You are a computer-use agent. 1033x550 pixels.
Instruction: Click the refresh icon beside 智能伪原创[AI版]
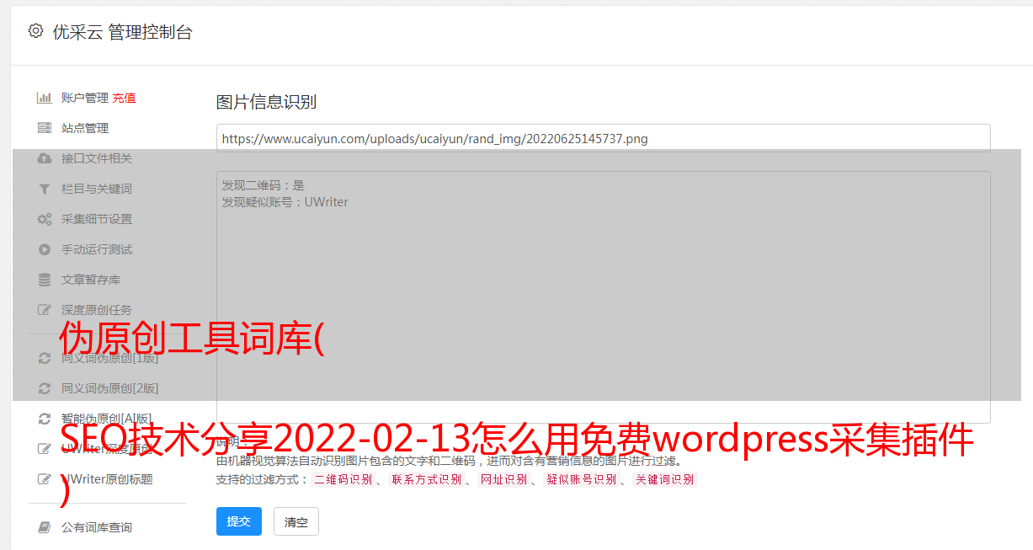45,419
